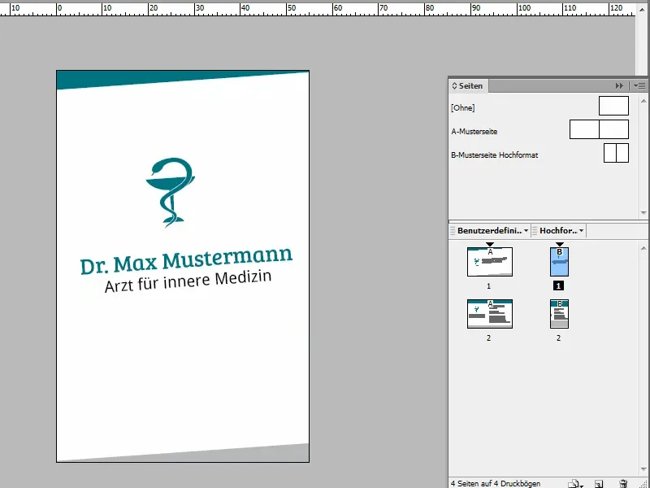650x488 pixels.
Task: Select the [Ohne] master row
Action: tap(539, 107)
